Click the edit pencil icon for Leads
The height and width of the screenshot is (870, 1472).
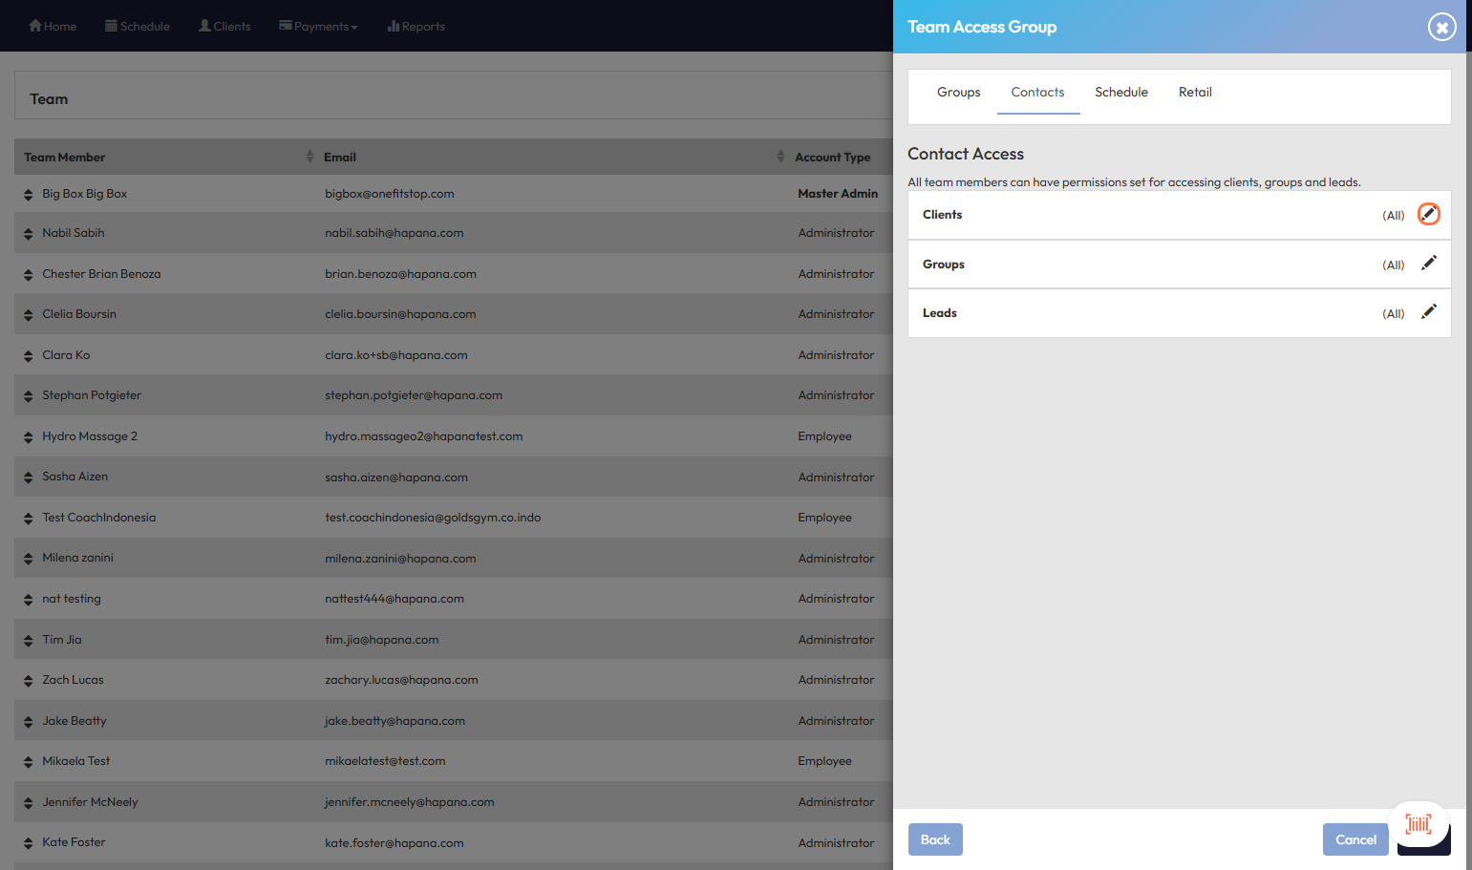(1428, 312)
